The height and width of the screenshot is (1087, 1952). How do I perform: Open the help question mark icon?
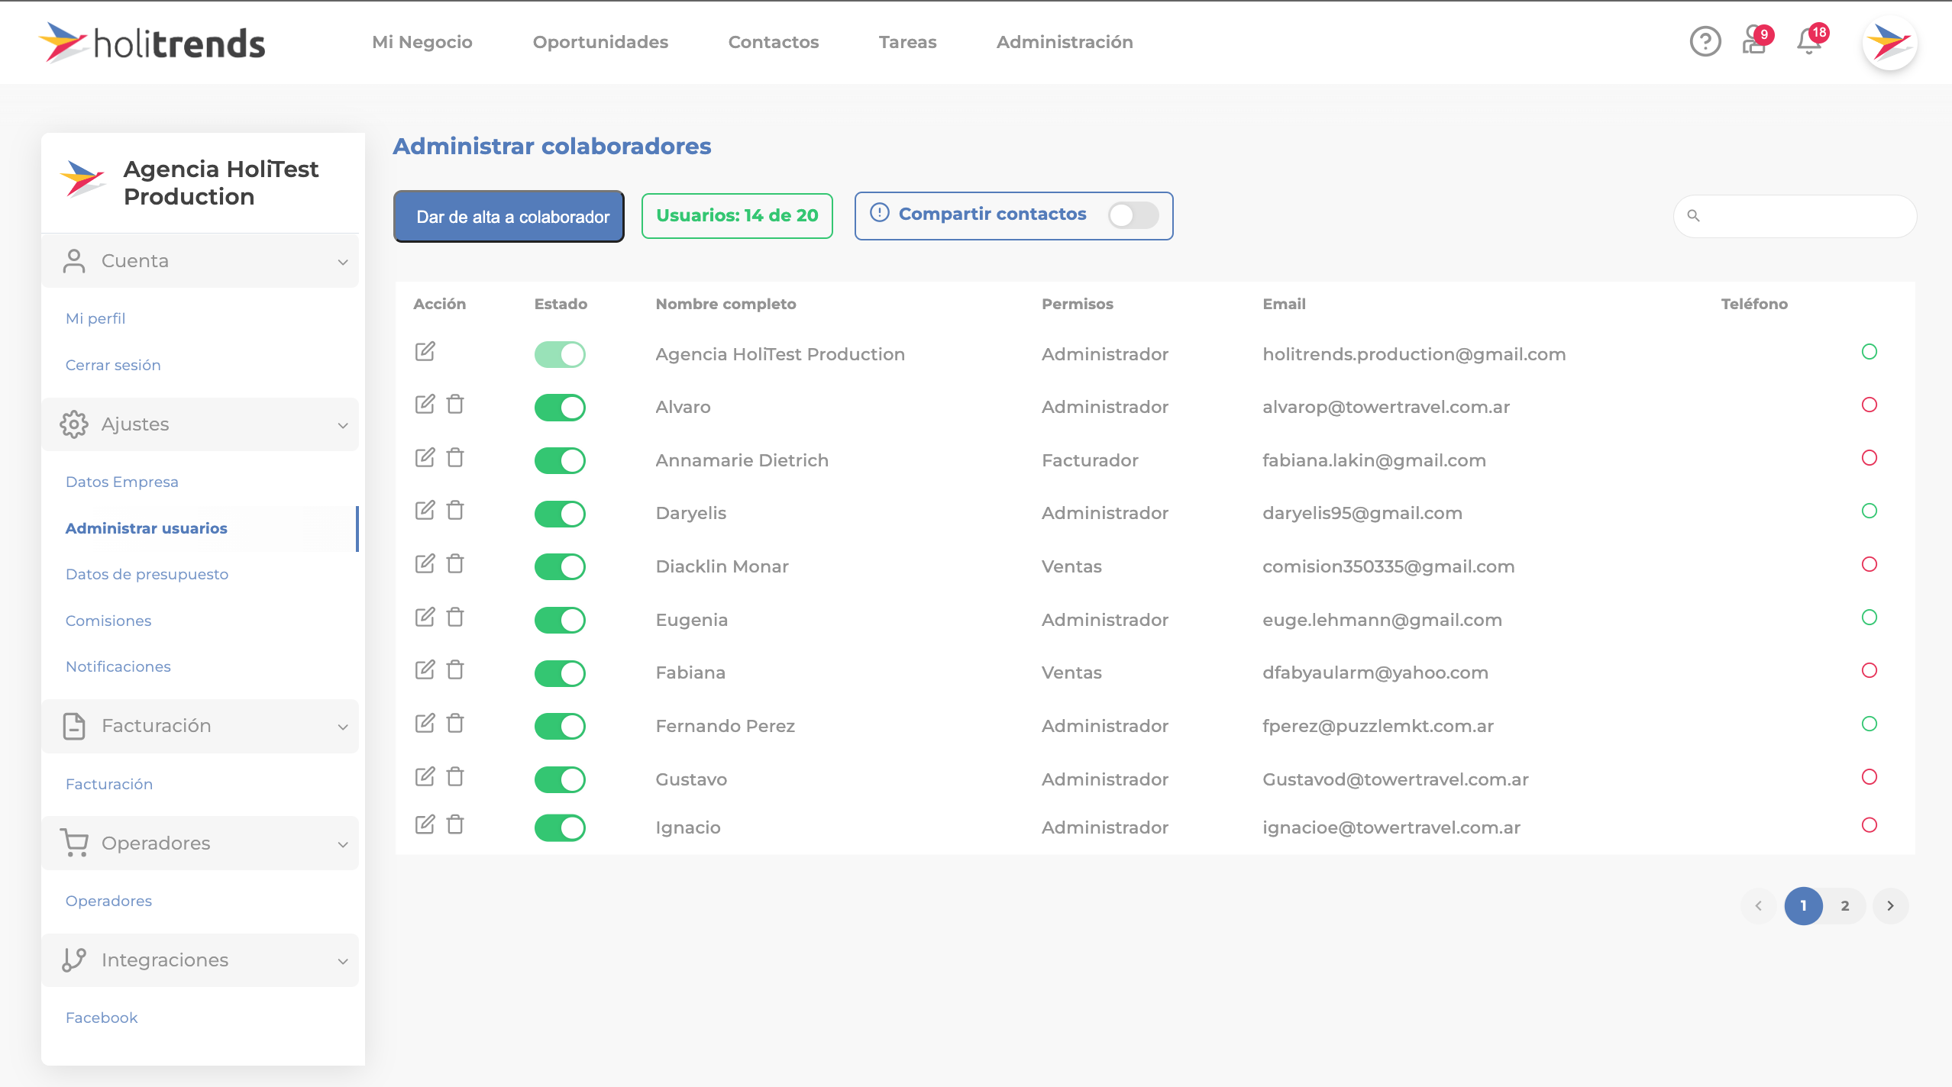[x=1705, y=42]
